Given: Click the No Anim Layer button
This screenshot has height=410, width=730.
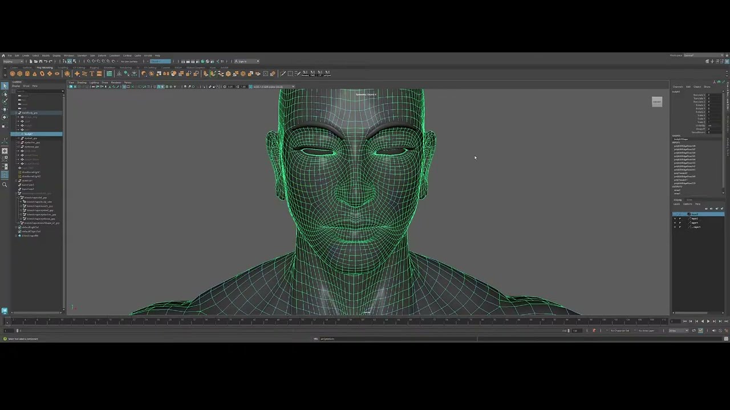Looking at the screenshot, I should coord(646,331).
